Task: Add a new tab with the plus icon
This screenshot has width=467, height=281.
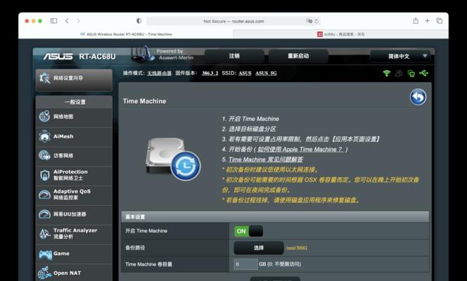Action: (x=428, y=21)
